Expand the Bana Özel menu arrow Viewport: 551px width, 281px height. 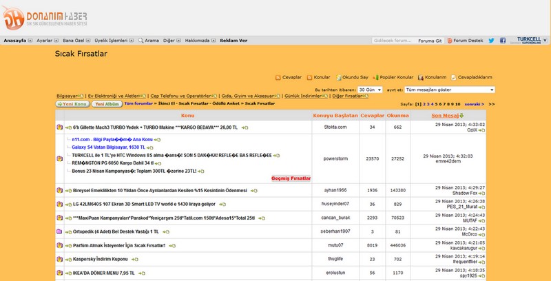tap(88, 41)
